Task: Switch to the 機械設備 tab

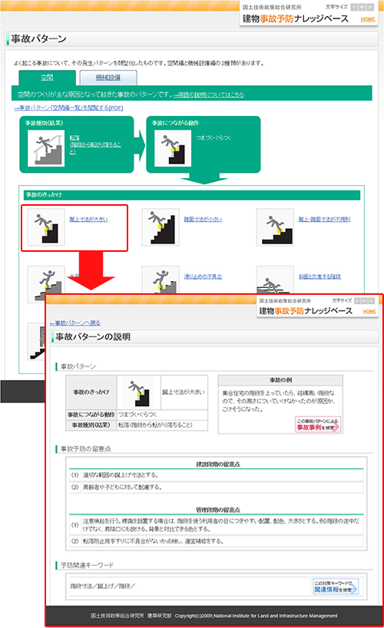Action: click(108, 78)
